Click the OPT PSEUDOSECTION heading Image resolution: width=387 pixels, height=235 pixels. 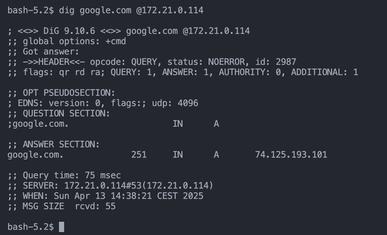[x=62, y=93]
